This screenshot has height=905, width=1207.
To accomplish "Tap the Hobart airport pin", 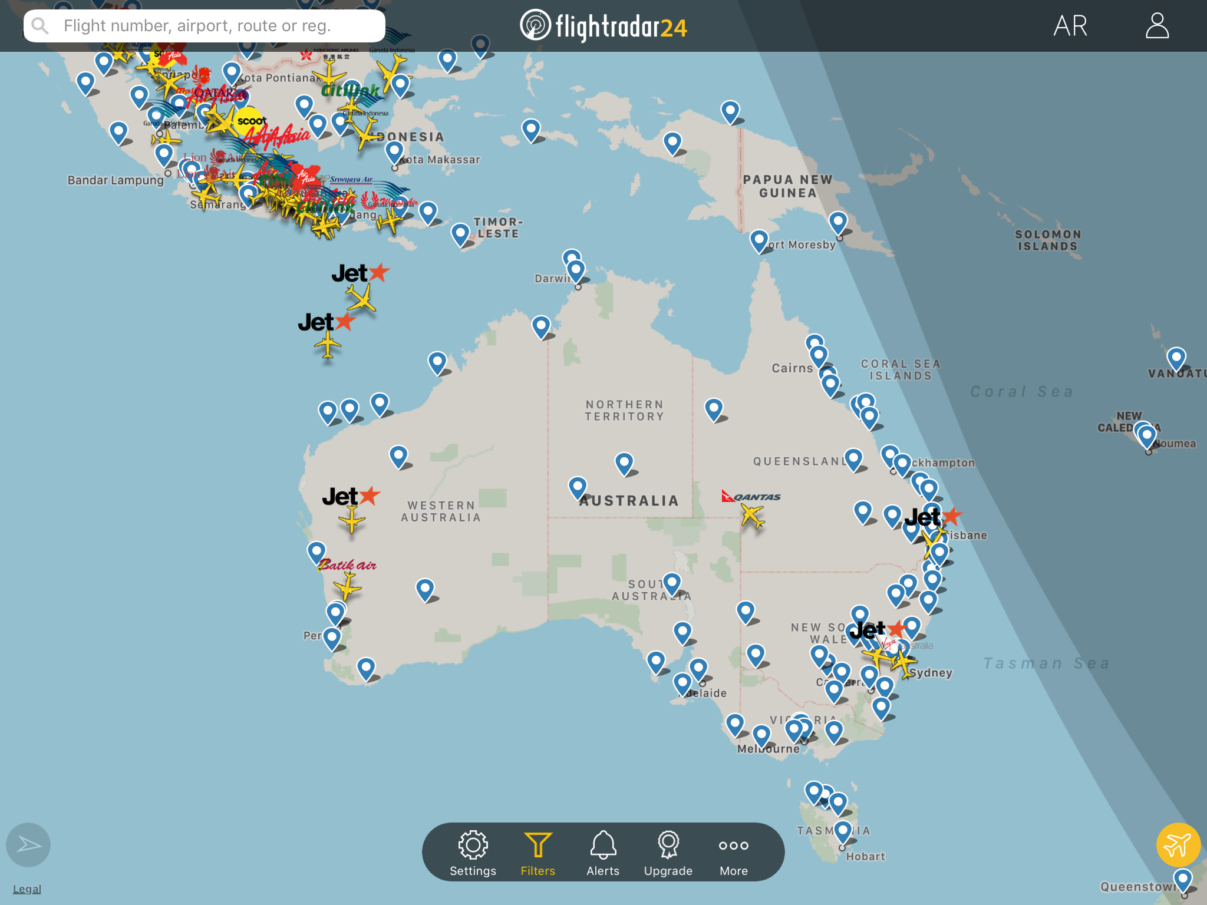I will coord(843,831).
